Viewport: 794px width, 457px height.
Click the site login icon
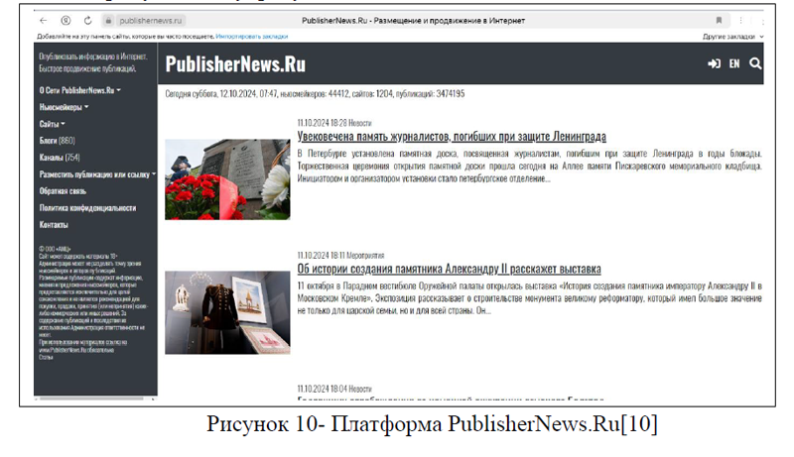[714, 63]
